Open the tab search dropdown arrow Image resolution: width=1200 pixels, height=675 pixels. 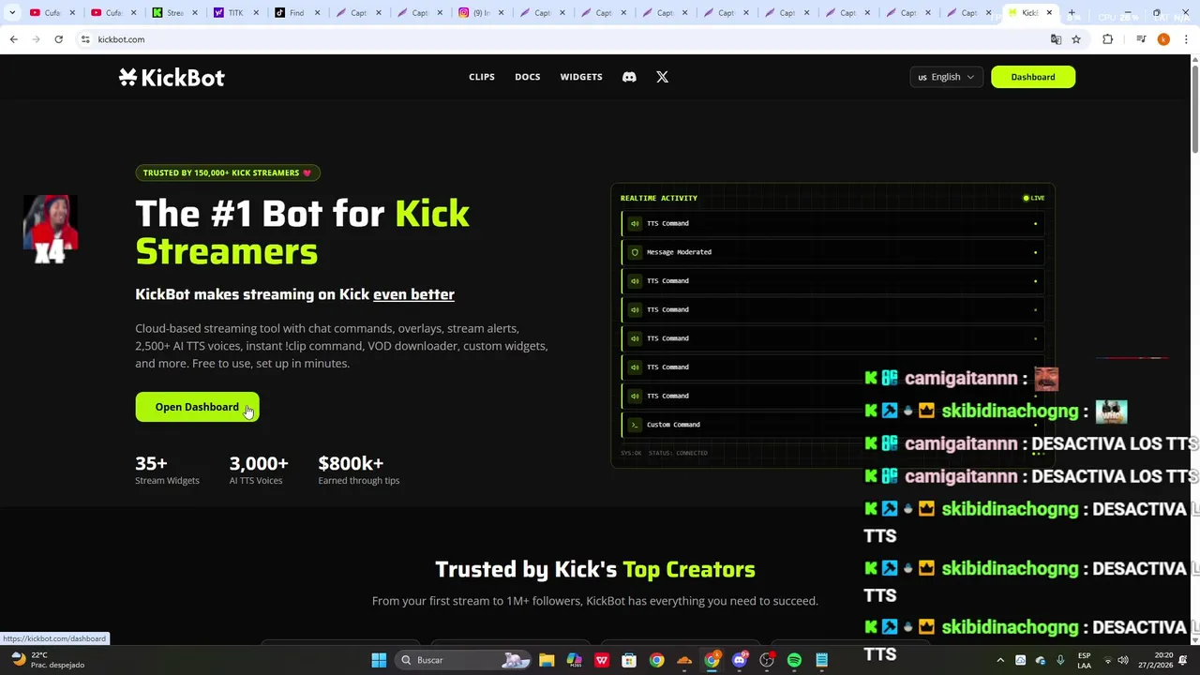click(12, 13)
